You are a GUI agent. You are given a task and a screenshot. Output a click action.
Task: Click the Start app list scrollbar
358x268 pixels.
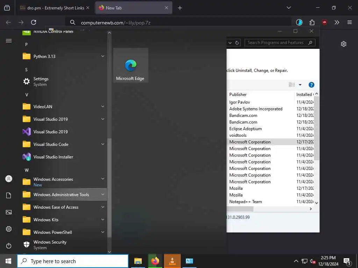coord(109,188)
